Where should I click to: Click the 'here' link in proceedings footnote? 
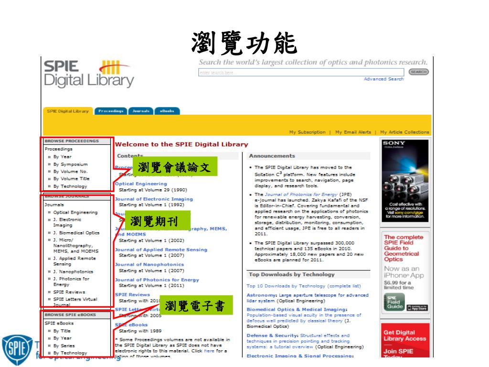click(209, 351)
